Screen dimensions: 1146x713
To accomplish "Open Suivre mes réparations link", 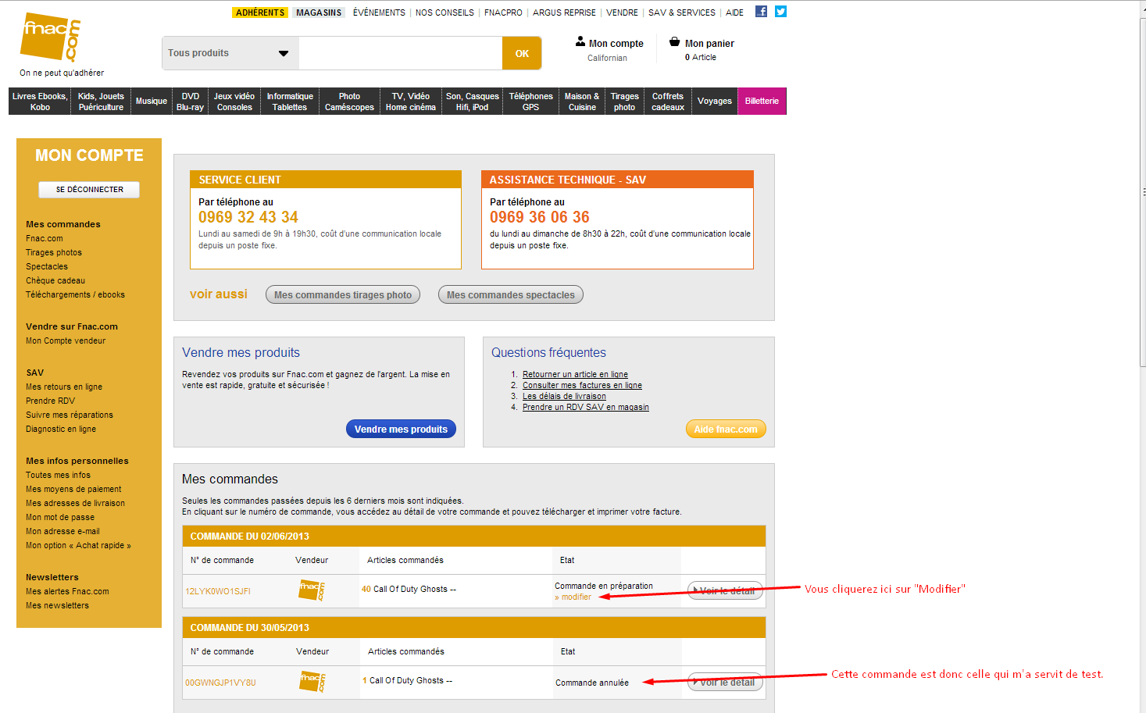I will [x=70, y=415].
